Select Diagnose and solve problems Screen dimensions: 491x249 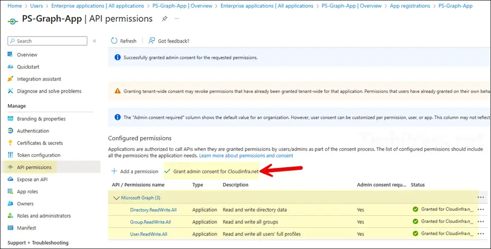[x=49, y=91]
